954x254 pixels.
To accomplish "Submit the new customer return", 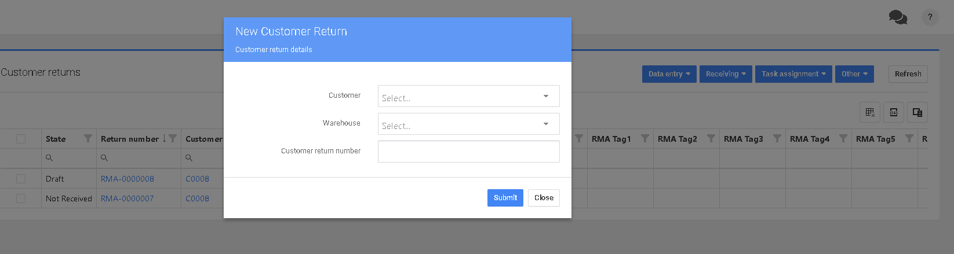I will 505,198.
